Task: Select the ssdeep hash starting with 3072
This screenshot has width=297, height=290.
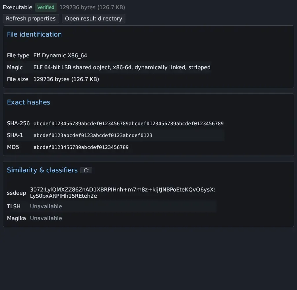Action: coord(122,192)
